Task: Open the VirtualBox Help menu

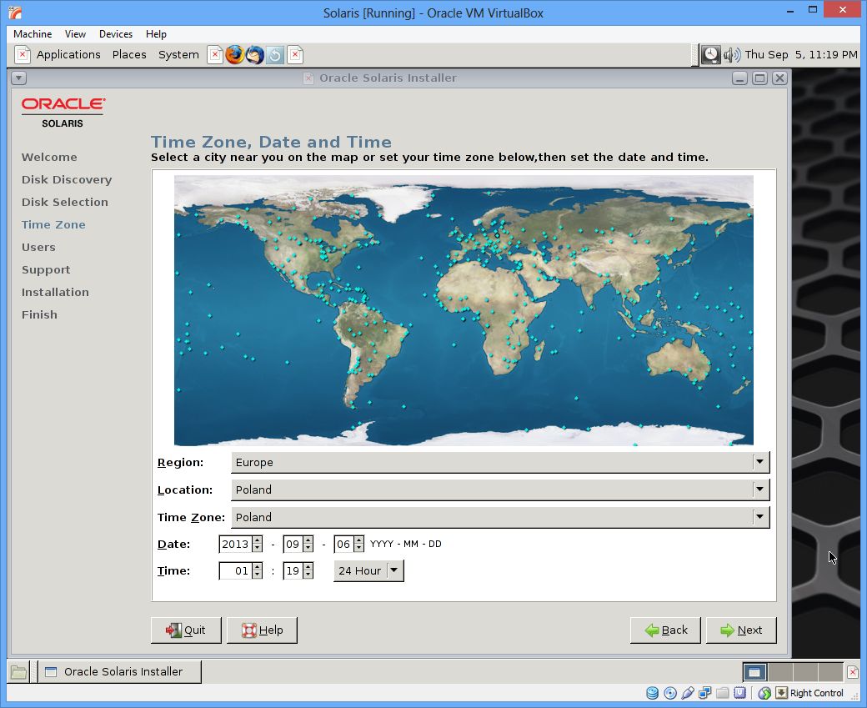Action: 156,33
